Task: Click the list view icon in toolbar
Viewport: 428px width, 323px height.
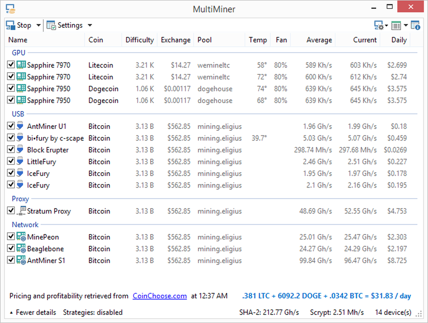Action: pos(396,26)
